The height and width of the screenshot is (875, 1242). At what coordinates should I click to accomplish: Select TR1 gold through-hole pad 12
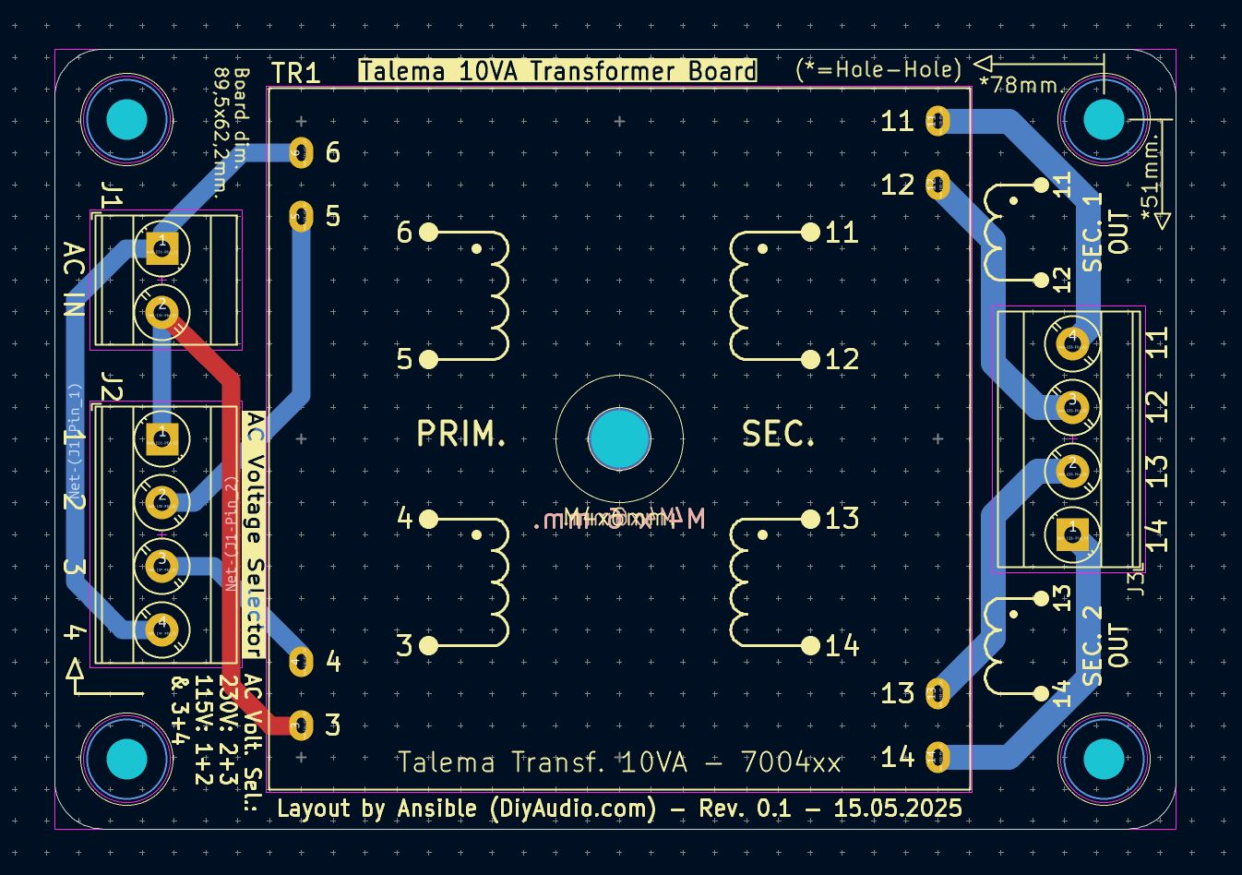(937, 186)
